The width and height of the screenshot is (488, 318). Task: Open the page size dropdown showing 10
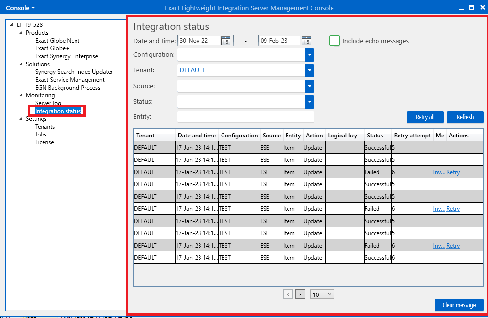click(x=322, y=295)
